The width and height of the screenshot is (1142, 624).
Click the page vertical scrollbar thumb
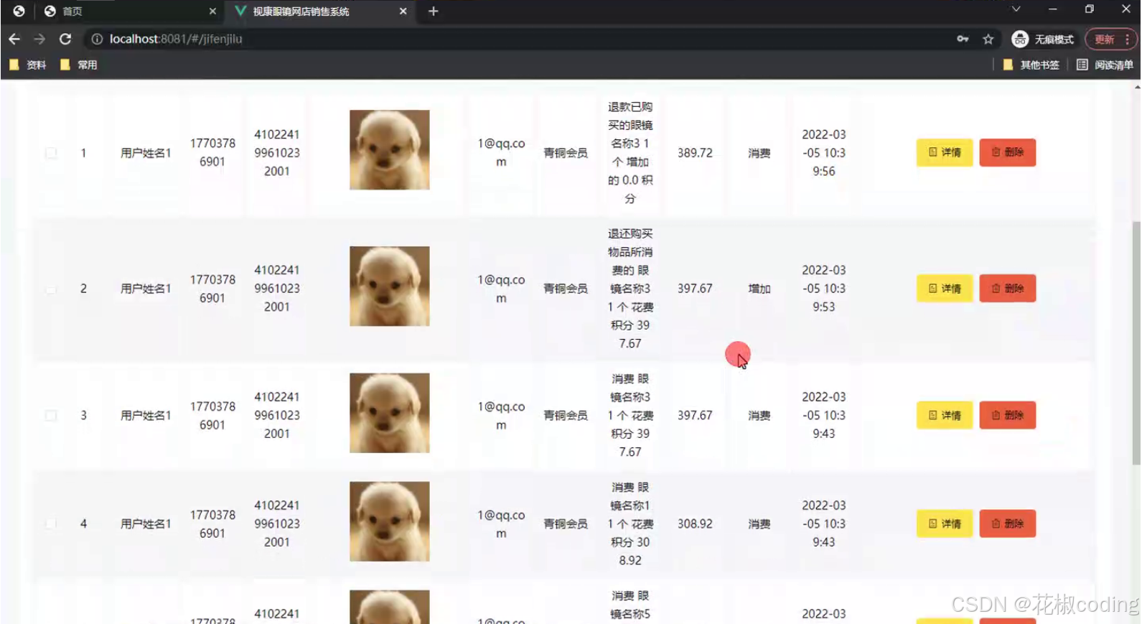[x=1136, y=343]
